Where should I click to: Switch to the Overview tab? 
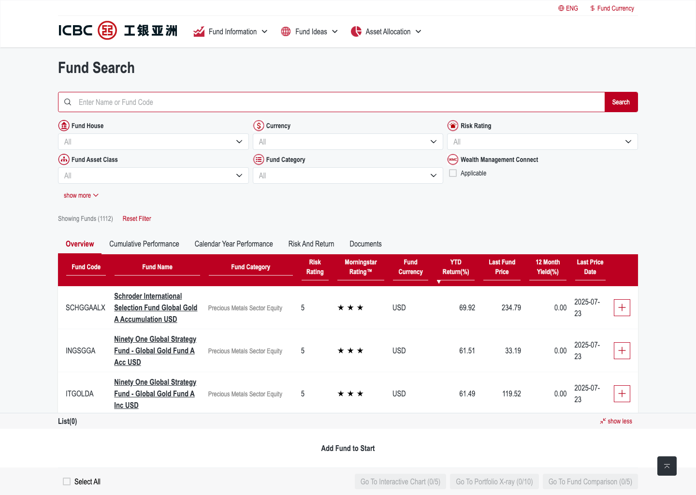(x=80, y=244)
